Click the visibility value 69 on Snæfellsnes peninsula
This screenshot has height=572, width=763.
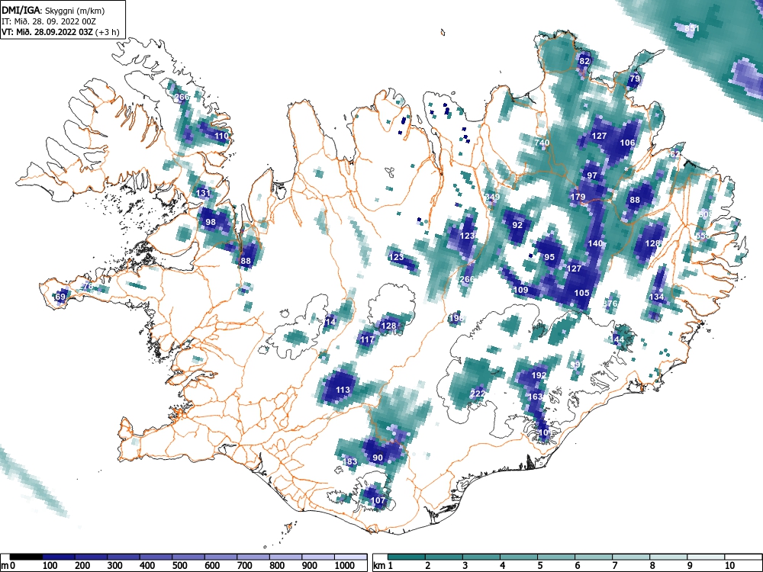60,297
